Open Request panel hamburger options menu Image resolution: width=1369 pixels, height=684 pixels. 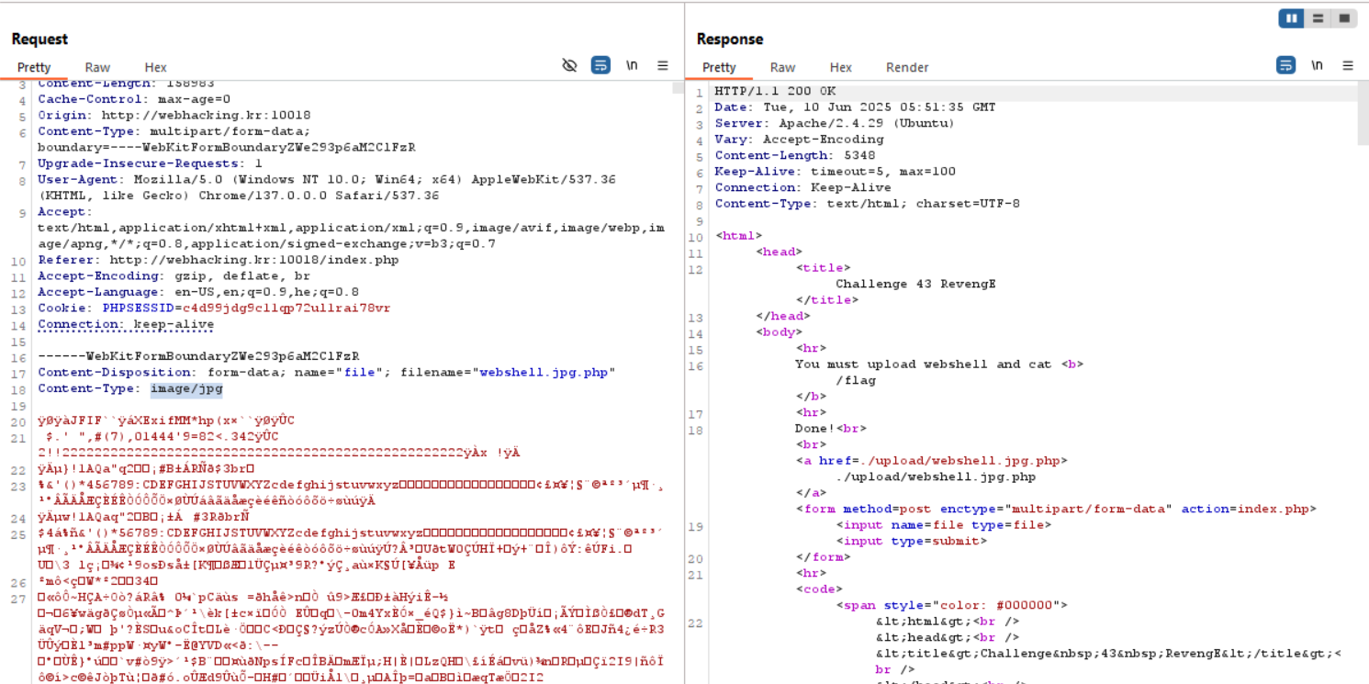pyautogui.click(x=663, y=65)
